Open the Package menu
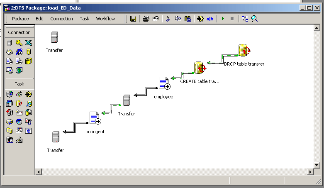The height and width of the screenshot is (188, 324). 20,19
